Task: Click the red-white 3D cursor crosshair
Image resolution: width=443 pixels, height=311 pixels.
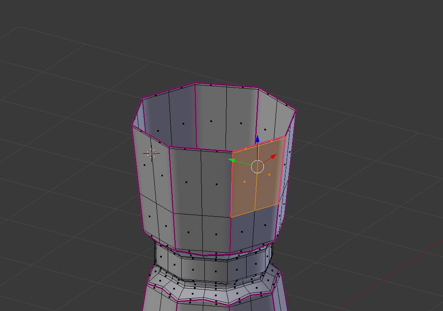Action: [151, 153]
